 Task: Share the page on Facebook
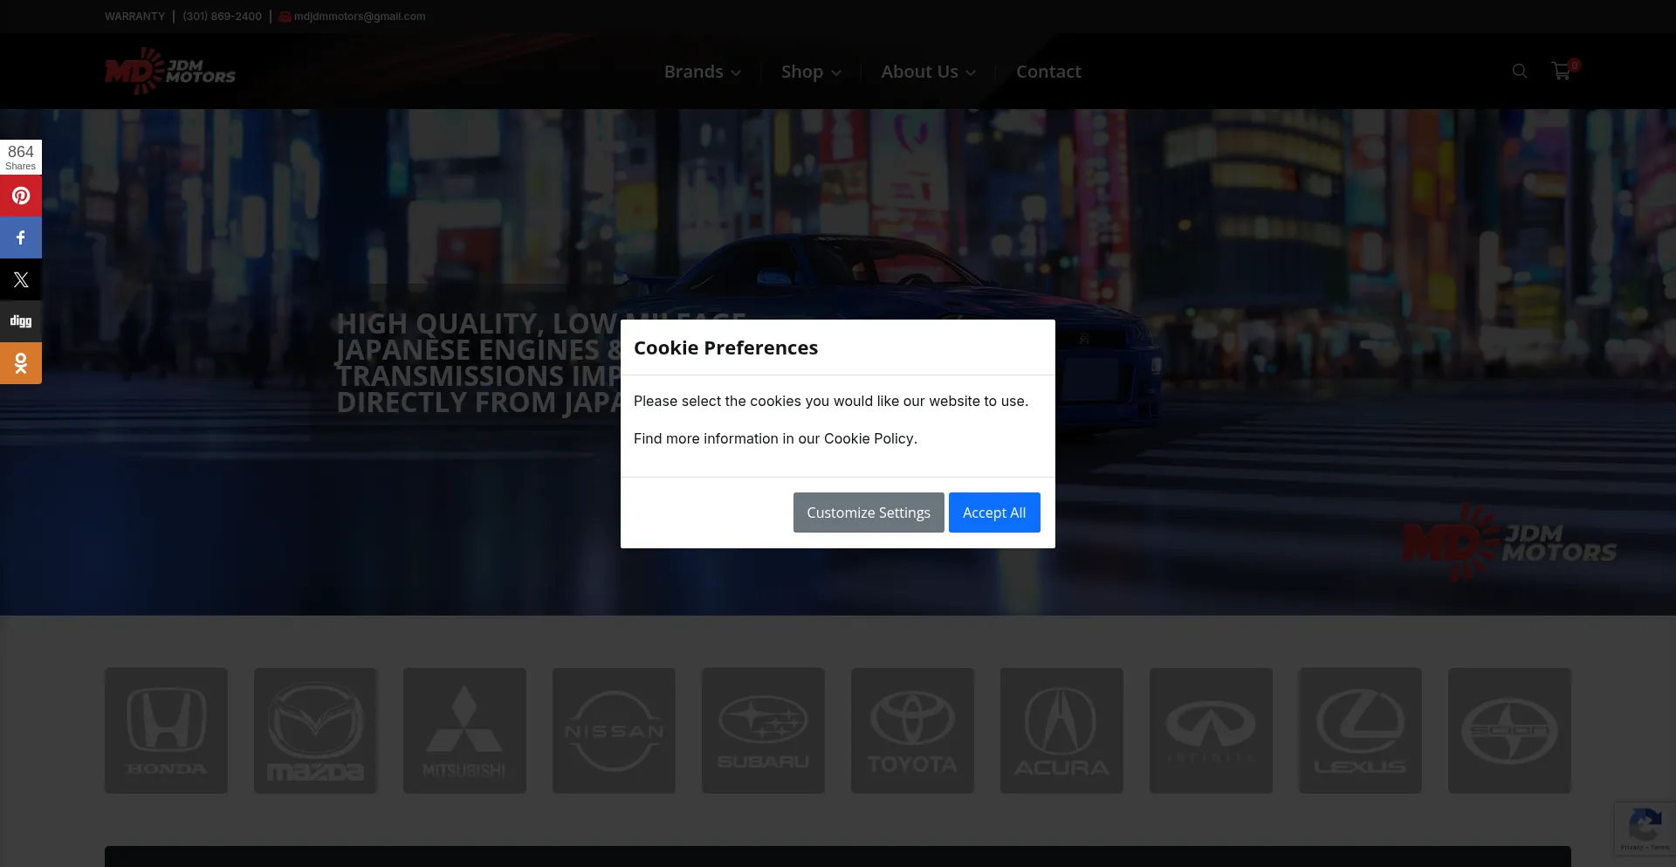click(x=21, y=237)
